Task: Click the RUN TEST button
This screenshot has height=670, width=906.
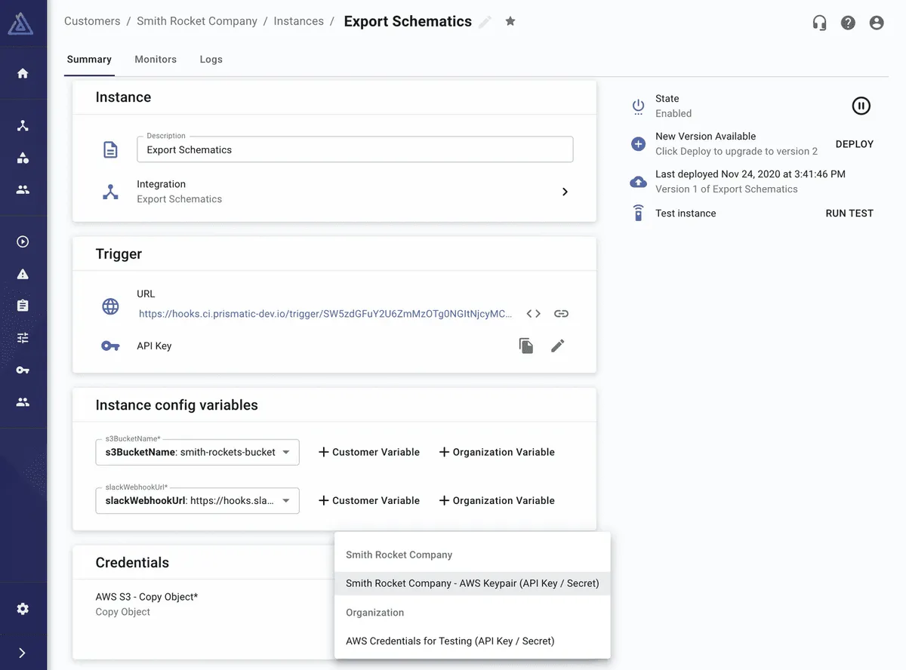Action: pos(849,214)
